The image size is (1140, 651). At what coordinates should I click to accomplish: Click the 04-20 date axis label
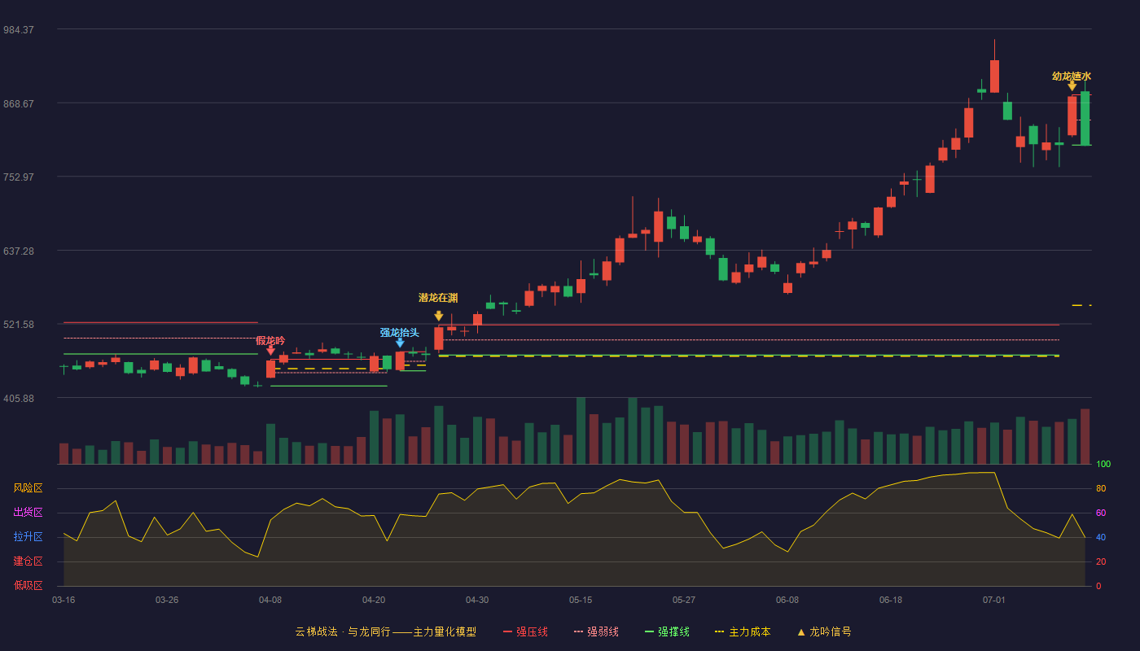[x=374, y=600]
